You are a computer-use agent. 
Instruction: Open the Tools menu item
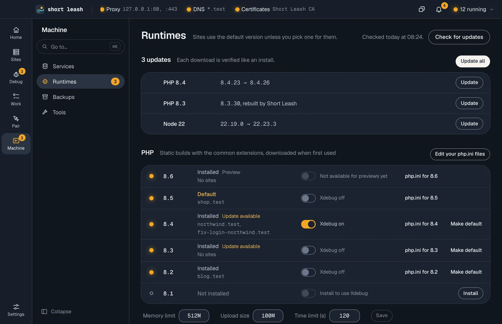[x=81, y=112]
